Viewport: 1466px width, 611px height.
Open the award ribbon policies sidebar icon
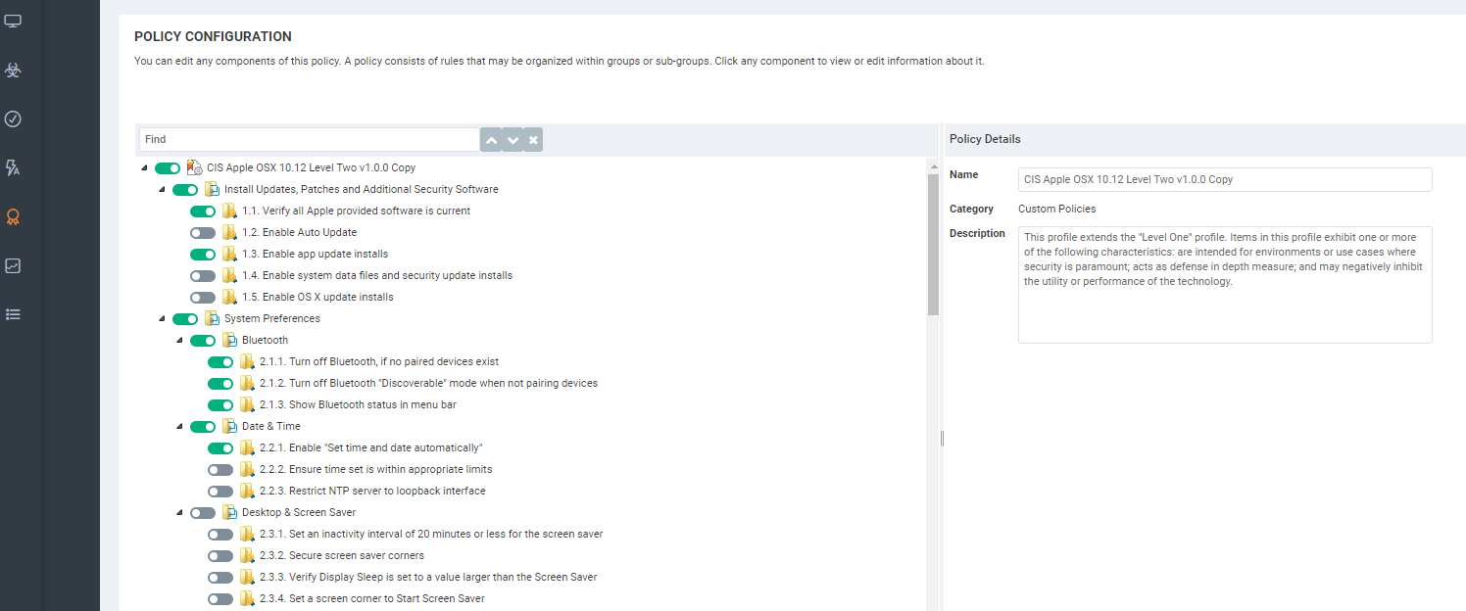pos(13,217)
